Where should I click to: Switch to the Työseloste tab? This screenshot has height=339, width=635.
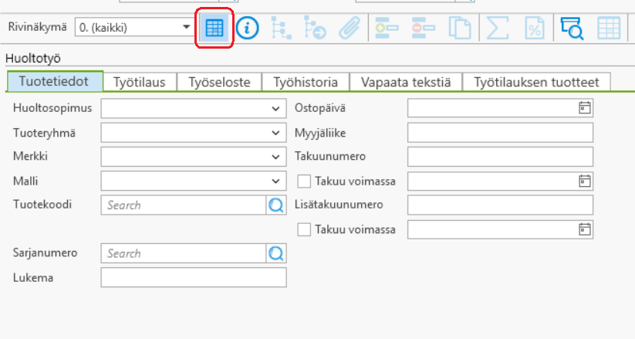point(219,82)
